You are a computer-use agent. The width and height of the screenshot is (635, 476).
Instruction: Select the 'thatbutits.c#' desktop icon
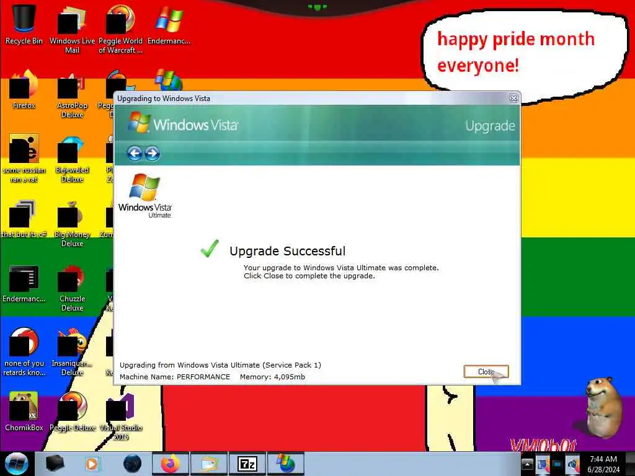(x=24, y=218)
